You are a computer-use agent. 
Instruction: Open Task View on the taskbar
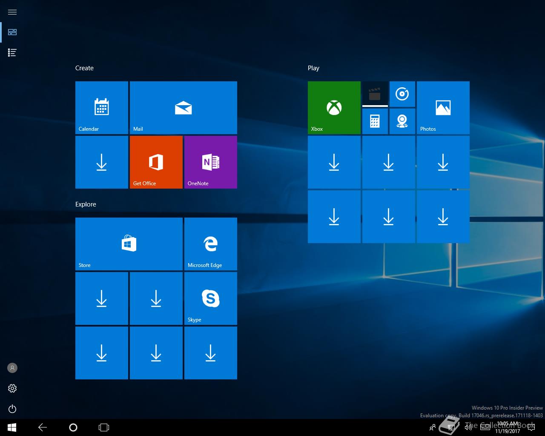click(104, 427)
